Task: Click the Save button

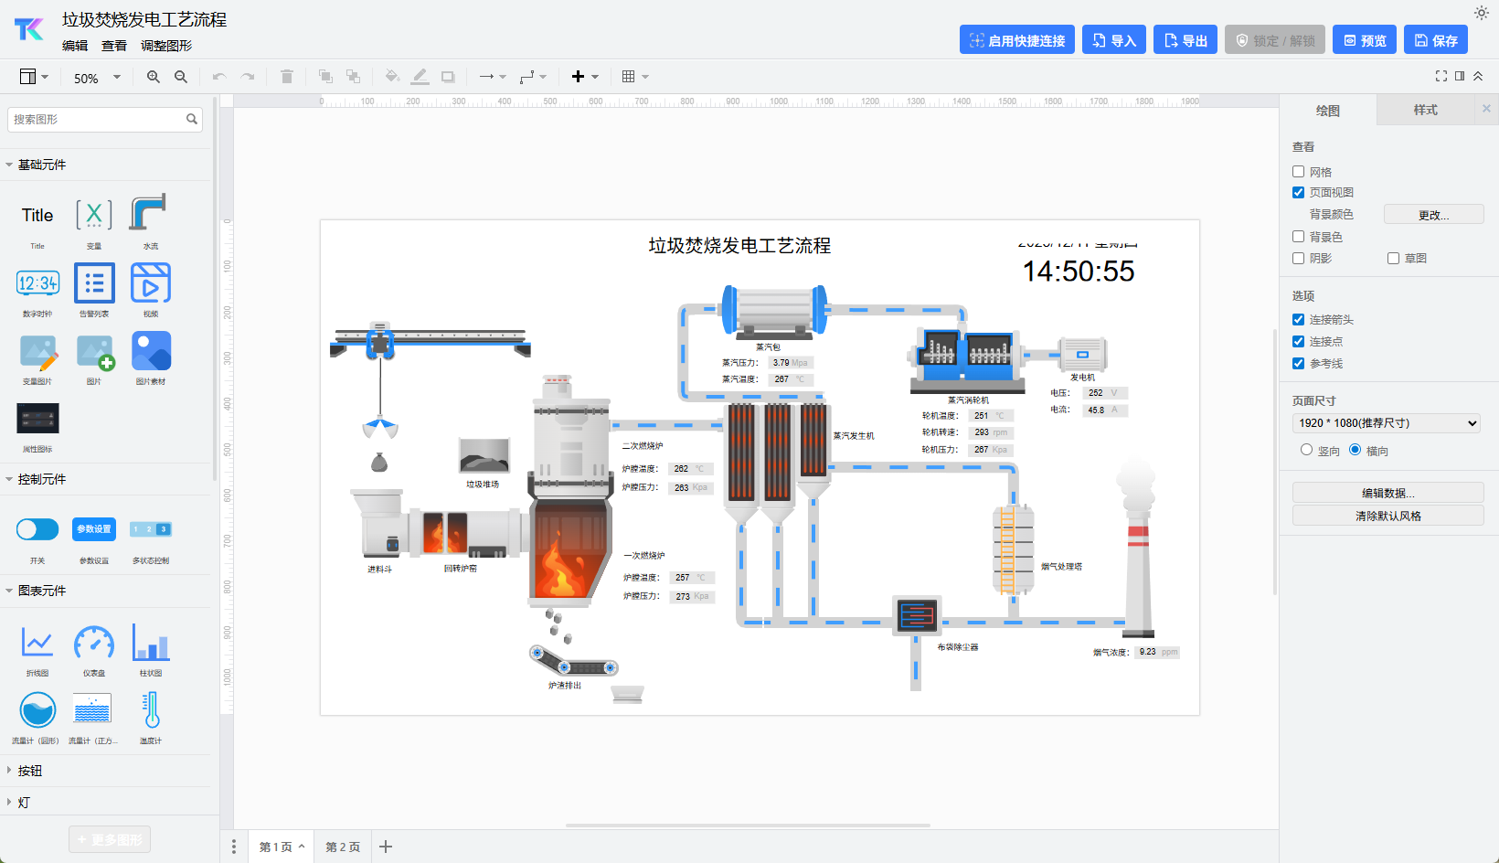Action: (x=1435, y=40)
